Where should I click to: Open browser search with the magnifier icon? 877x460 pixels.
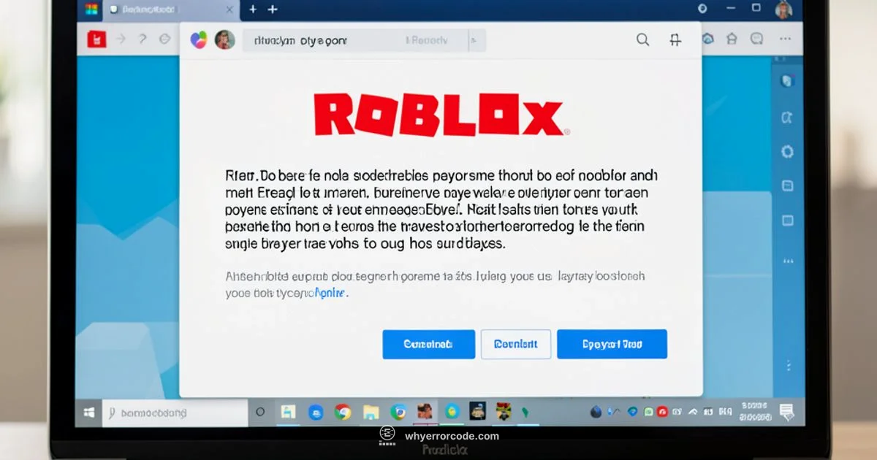(642, 39)
